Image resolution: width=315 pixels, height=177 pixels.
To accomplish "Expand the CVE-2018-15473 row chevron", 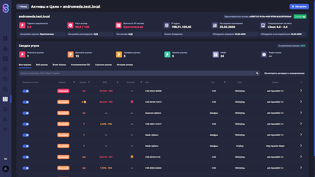I will [x=301, y=102].
